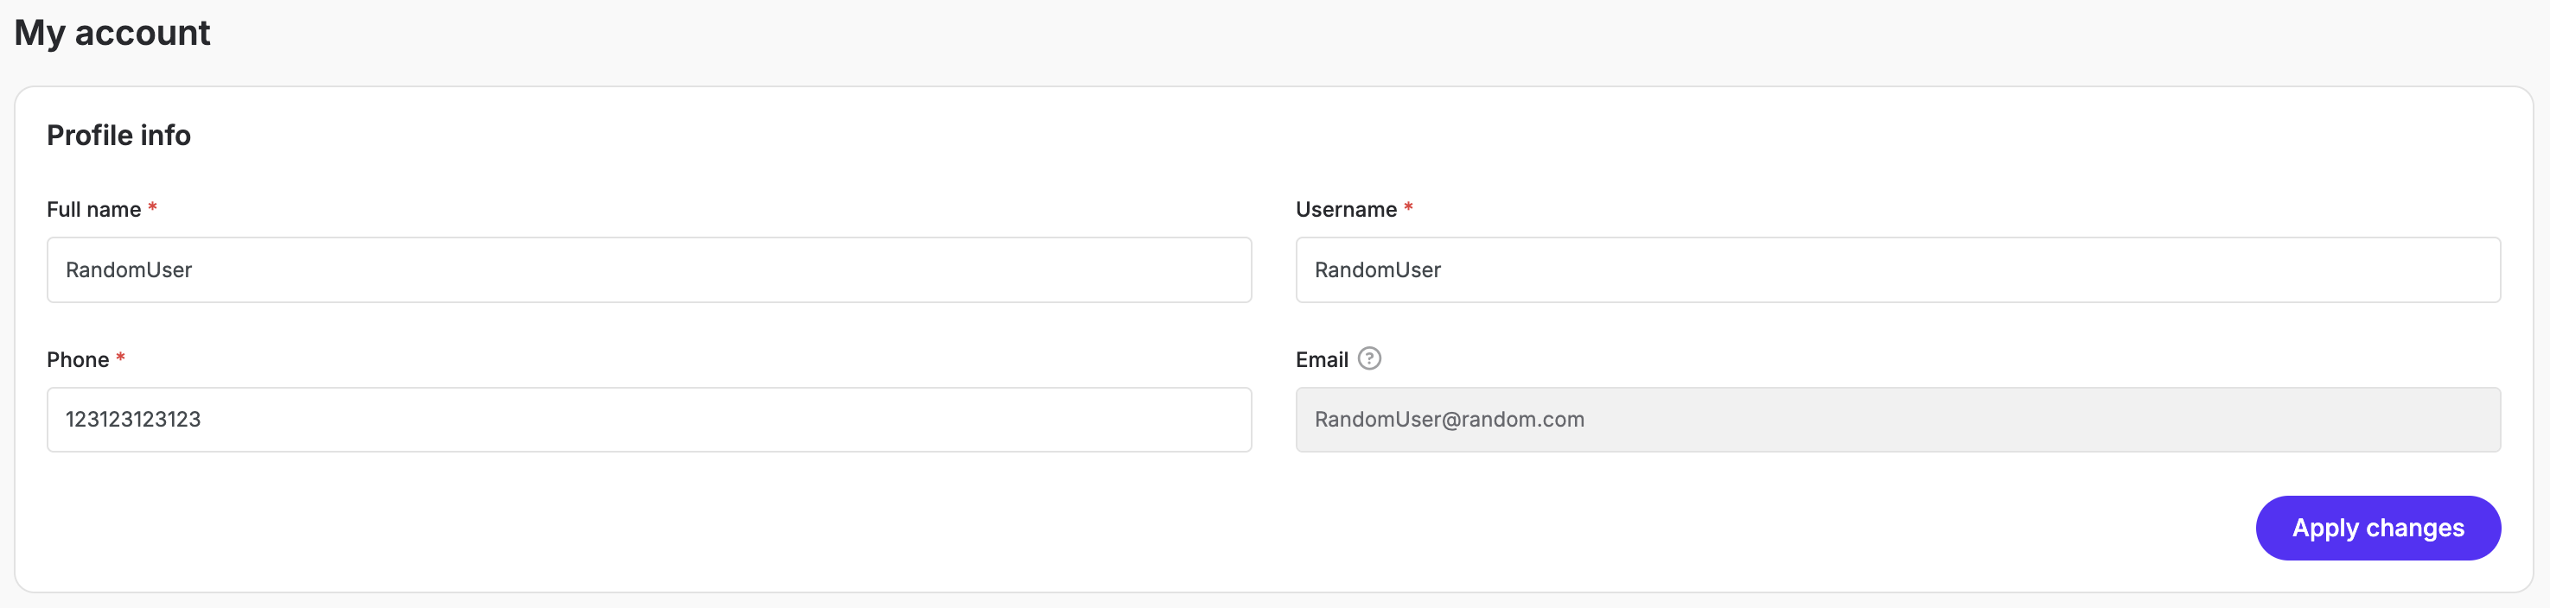The width and height of the screenshot is (2550, 608).
Task: Click the Full name field label
Action: pyautogui.click(x=93, y=210)
